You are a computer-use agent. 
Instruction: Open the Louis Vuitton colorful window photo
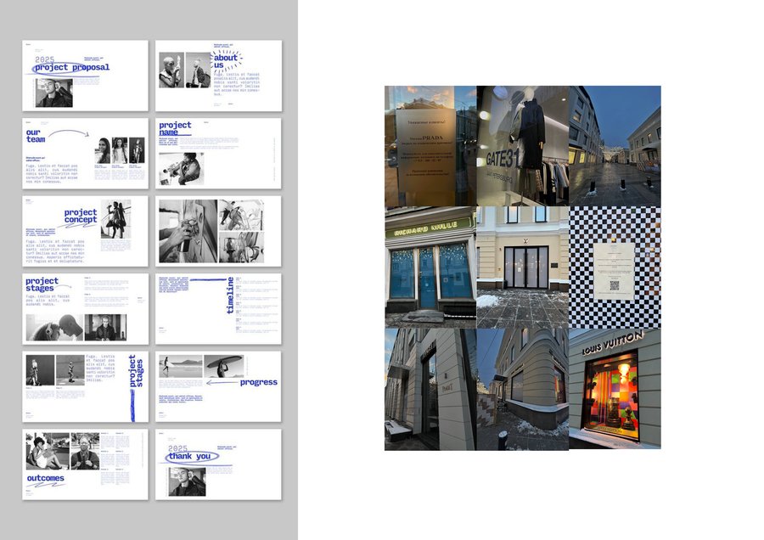pyautogui.click(x=615, y=388)
